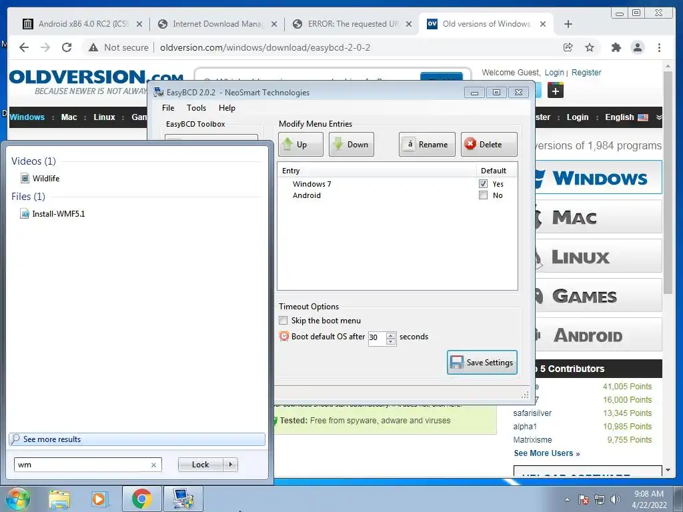Click Login in the site navigation bar

tap(577, 117)
